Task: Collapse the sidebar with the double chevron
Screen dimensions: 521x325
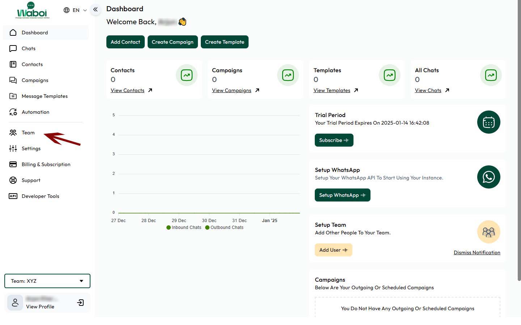Action: (x=96, y=10)
